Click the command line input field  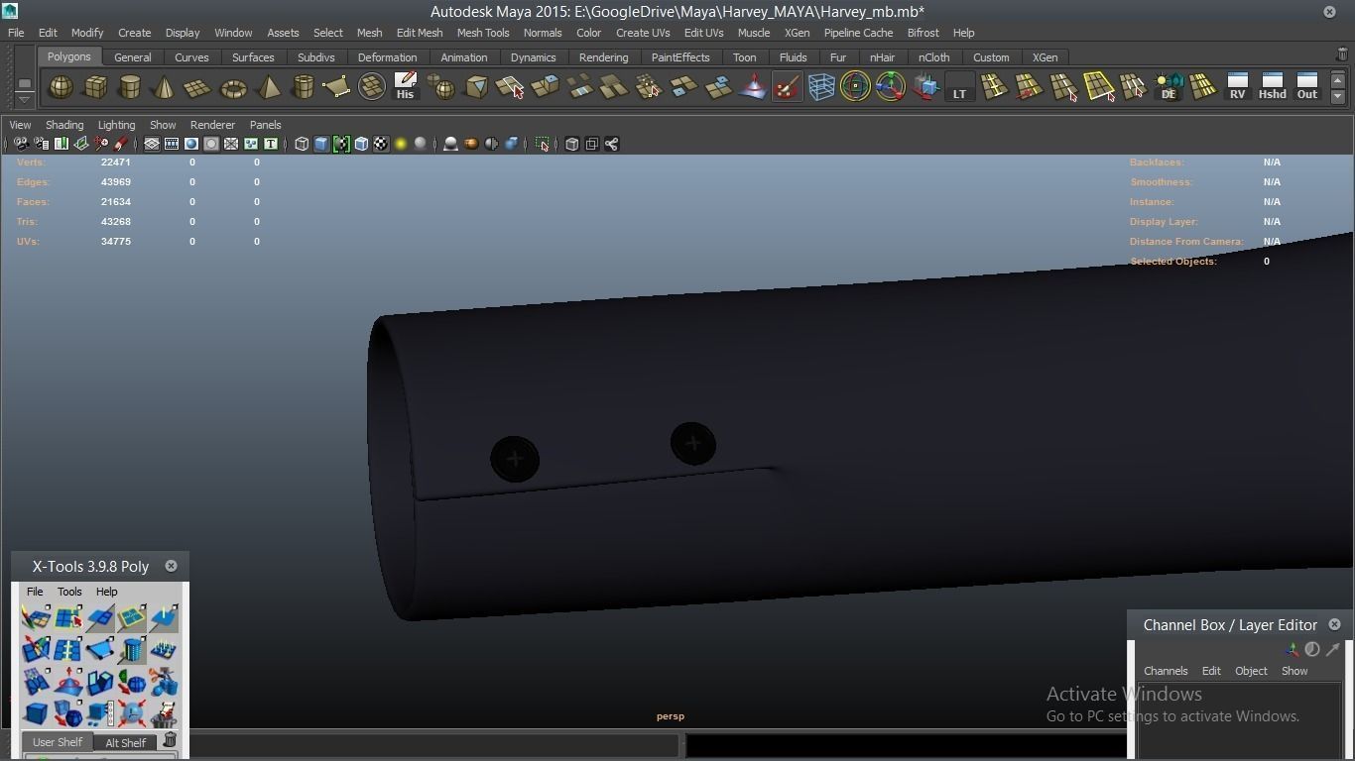pyautogui.click(x=435, y=744)
